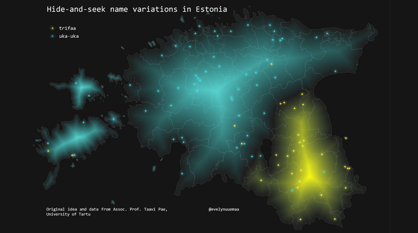Click Kihnu island off the southwest coast

click(x=154, y=169)
